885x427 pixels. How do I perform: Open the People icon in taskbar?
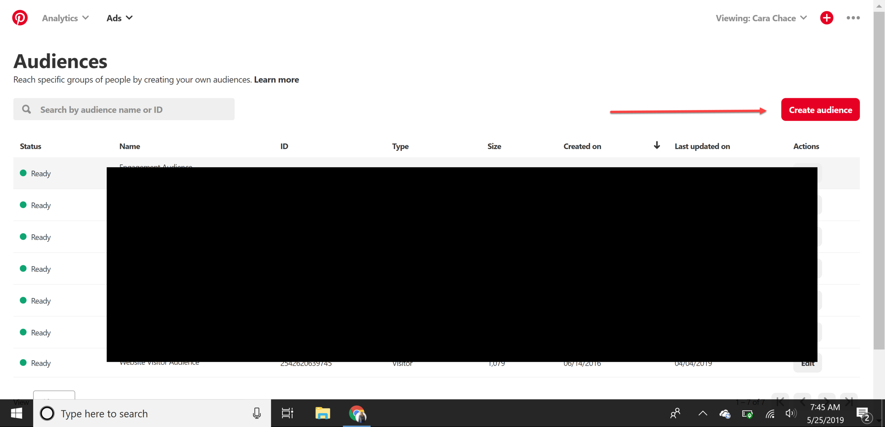pos(675,413)
